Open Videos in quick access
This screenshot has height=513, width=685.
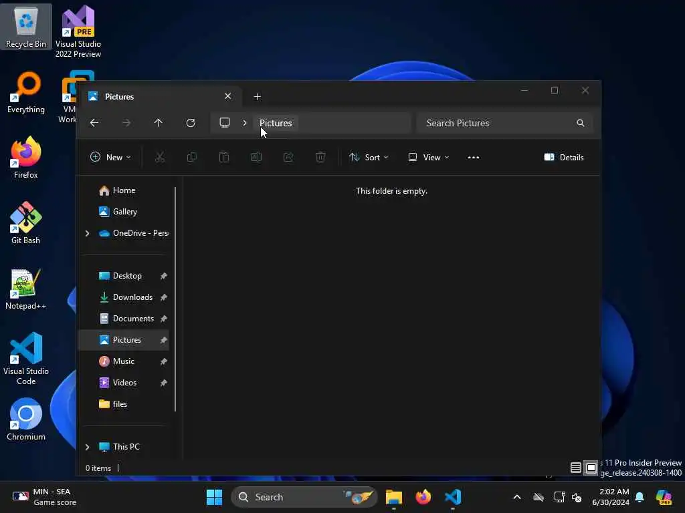[124, 383]
